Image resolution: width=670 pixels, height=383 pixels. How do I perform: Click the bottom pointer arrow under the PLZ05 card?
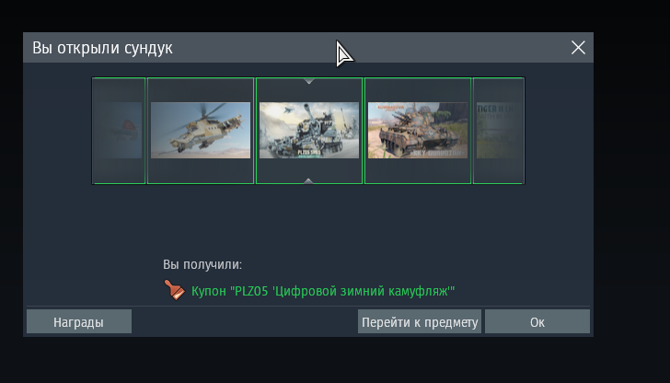click(308, 181)
